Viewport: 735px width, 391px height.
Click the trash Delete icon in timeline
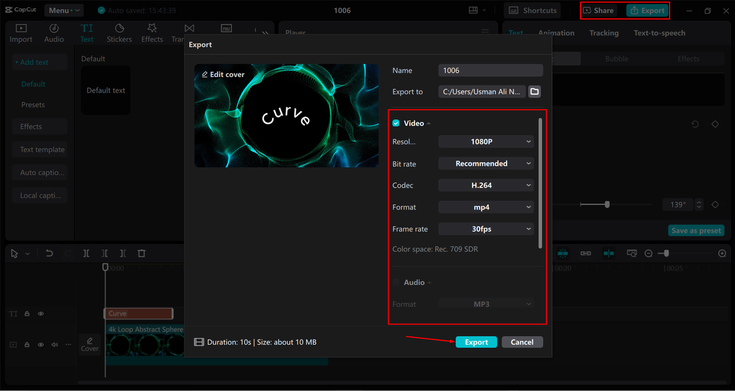pos(141,253)
